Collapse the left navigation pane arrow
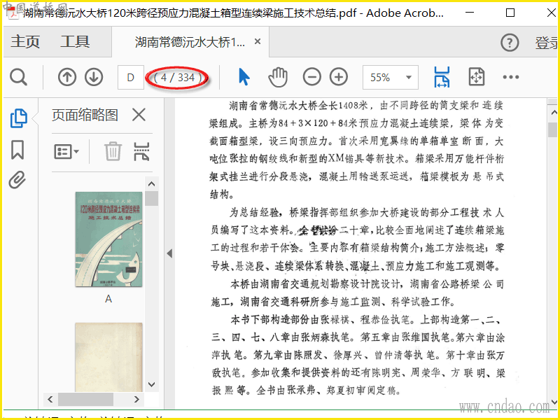The width and height of the screenshot is (560, 420). pyautogui.click(x=169, y=253)
